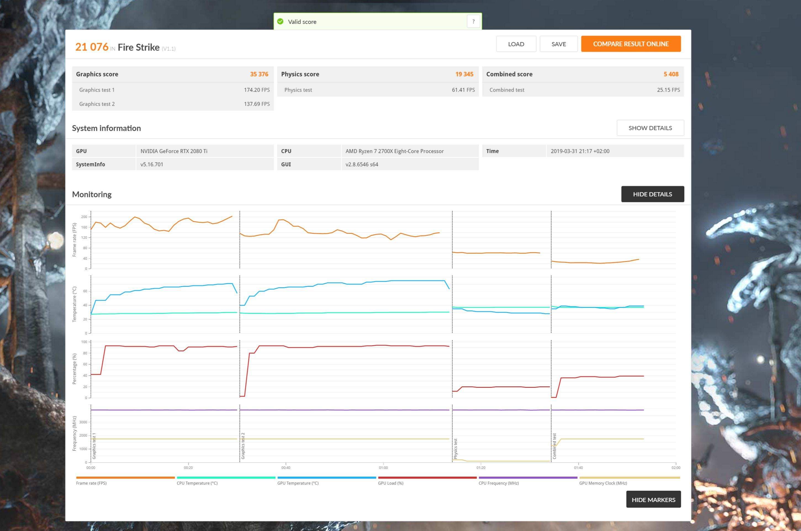Viewport: 801px width, 531px height.
Task: Click the Graphics score value 35 376
Action: tap(259, 74)
